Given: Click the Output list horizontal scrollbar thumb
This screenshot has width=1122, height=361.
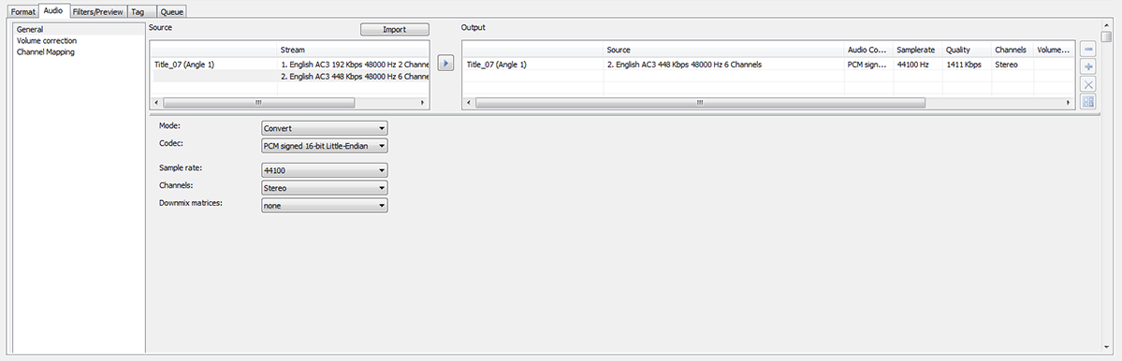Looking at the screenshot, I should pos(700,103).
